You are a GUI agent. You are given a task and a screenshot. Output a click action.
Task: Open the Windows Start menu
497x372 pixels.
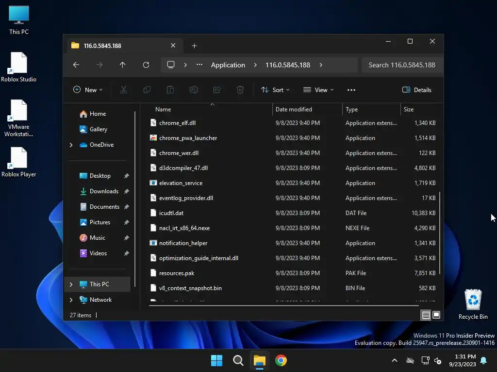pos(217,360)
